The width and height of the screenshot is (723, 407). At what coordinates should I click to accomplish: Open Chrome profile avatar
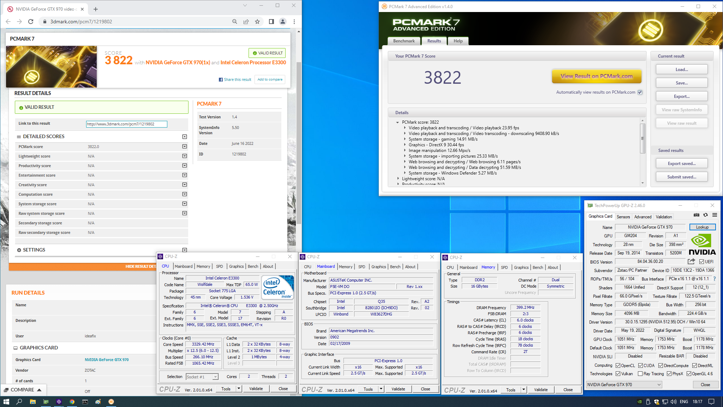pyautogui.click(x=283, y=22)
